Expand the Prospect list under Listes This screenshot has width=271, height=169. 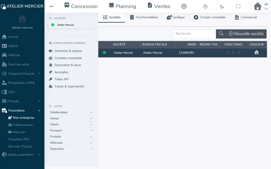click(x=71, y=130)
